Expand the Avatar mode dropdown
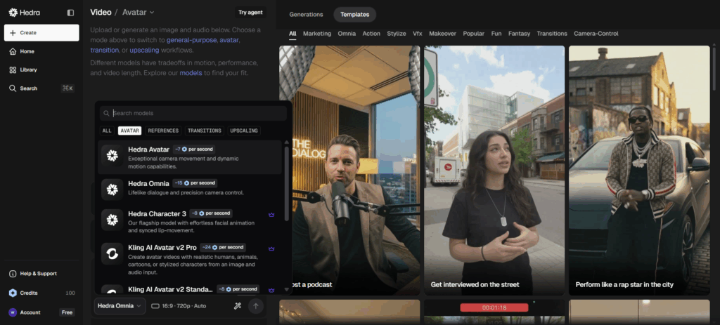Screen dimensions: 720x325 pyautogui.click(x=139, y=13)
